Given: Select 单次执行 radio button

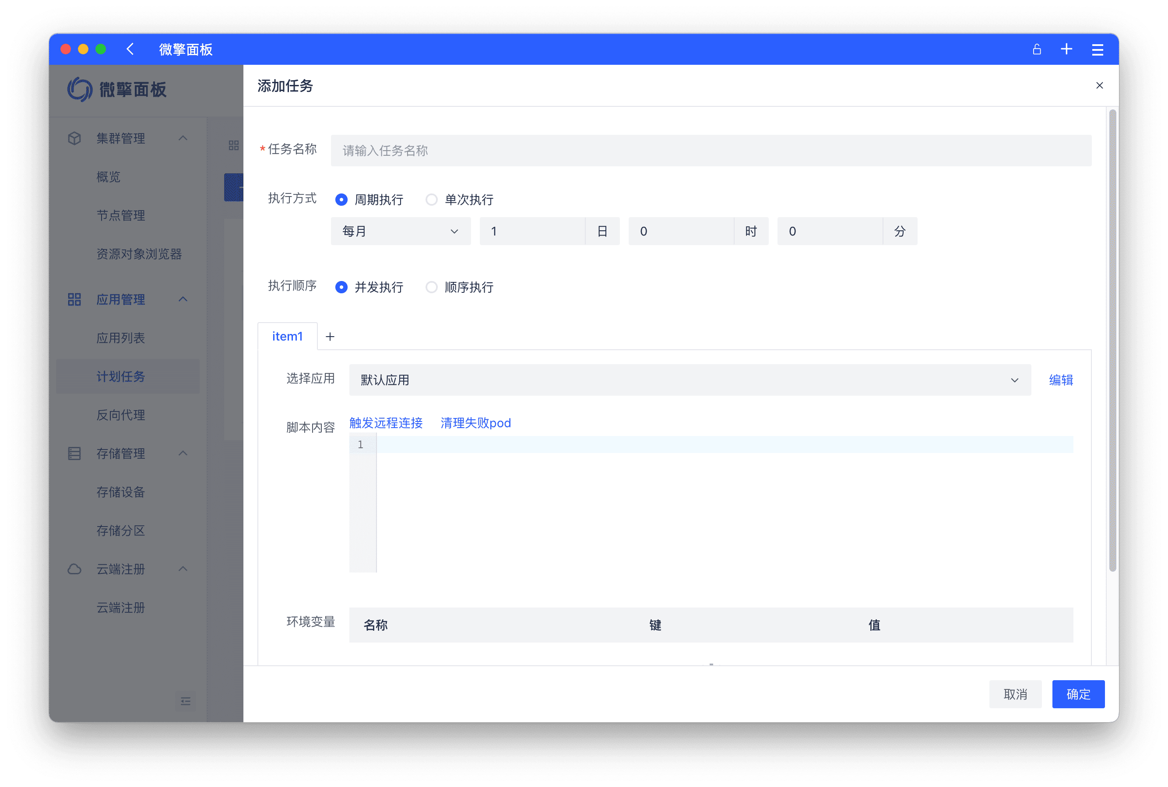Looking at the screenshot, I should click(x=431, y=200).
